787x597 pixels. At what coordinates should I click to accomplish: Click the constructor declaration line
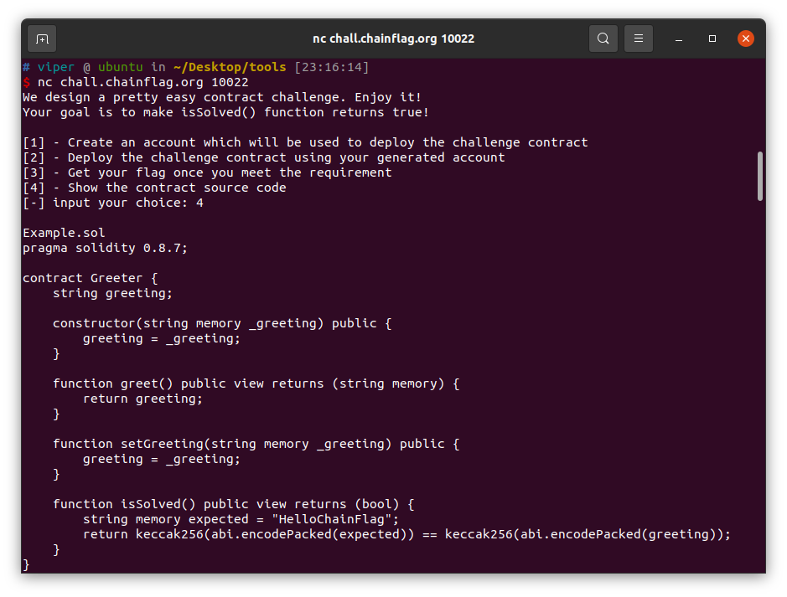pos(222,323)
